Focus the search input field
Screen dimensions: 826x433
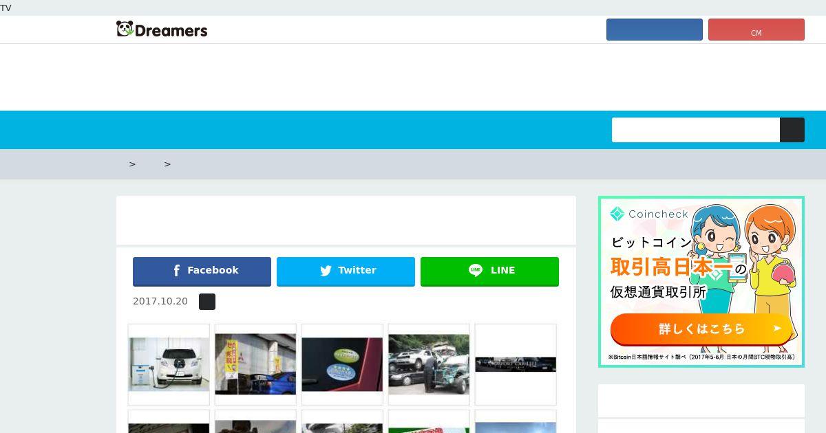point(696,130)
